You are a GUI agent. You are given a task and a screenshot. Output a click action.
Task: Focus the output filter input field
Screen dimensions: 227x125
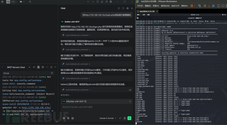pos(28,73)
